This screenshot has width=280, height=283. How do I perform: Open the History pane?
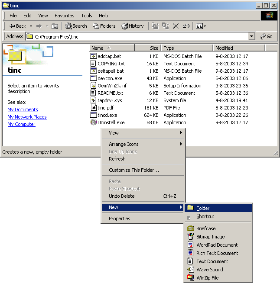click(x=132, y=26)
